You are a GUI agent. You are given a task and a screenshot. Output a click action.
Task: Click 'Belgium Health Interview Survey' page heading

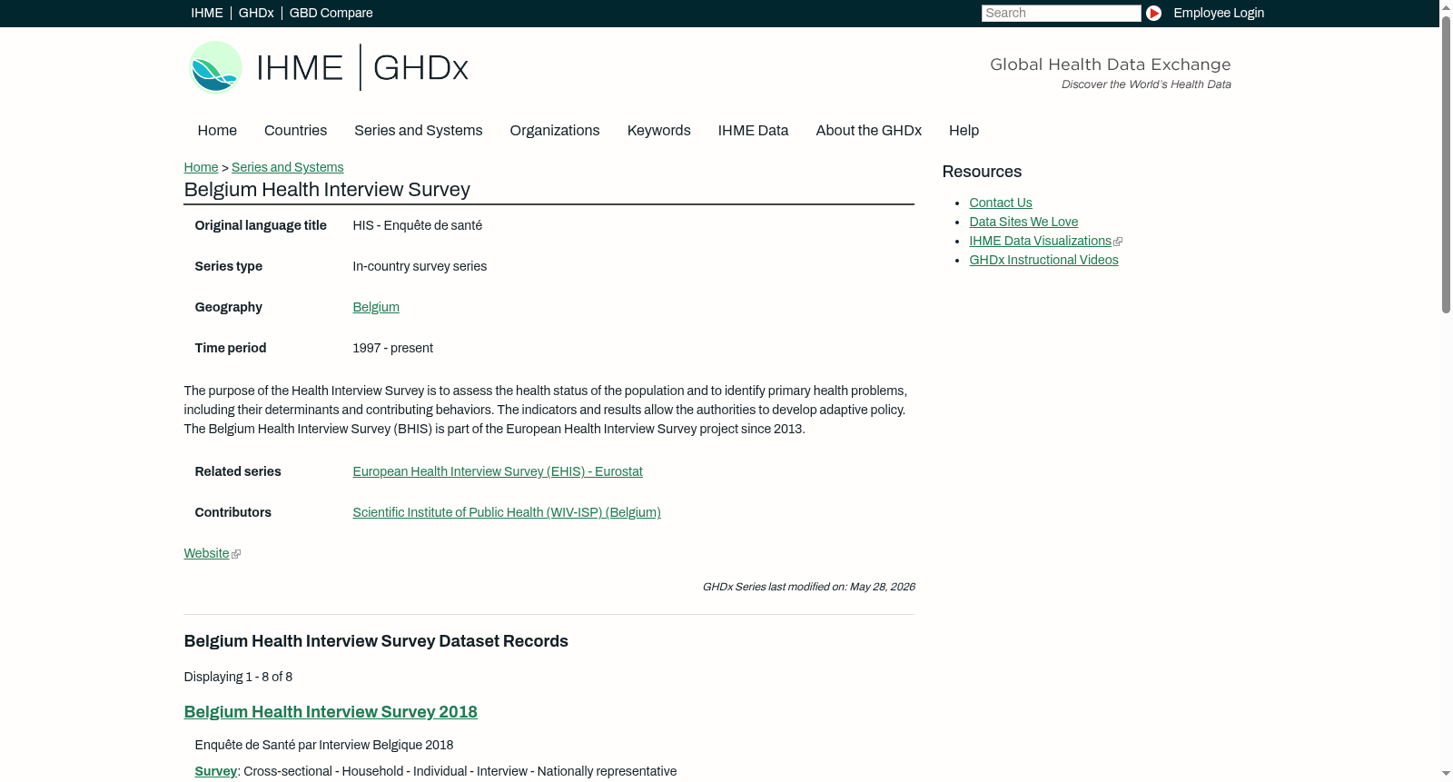point(327,190)
